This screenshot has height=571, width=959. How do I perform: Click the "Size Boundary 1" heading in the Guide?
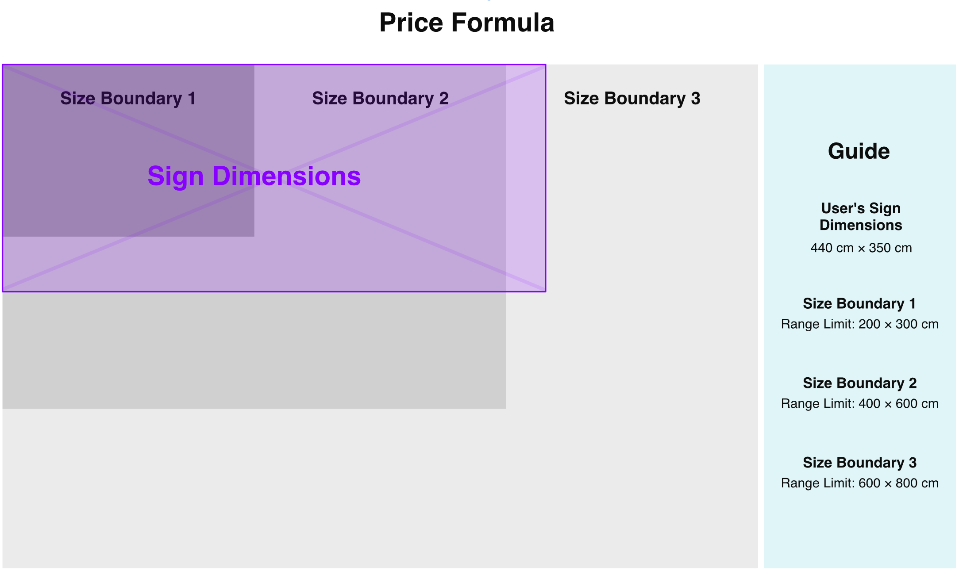pos(859,303)
